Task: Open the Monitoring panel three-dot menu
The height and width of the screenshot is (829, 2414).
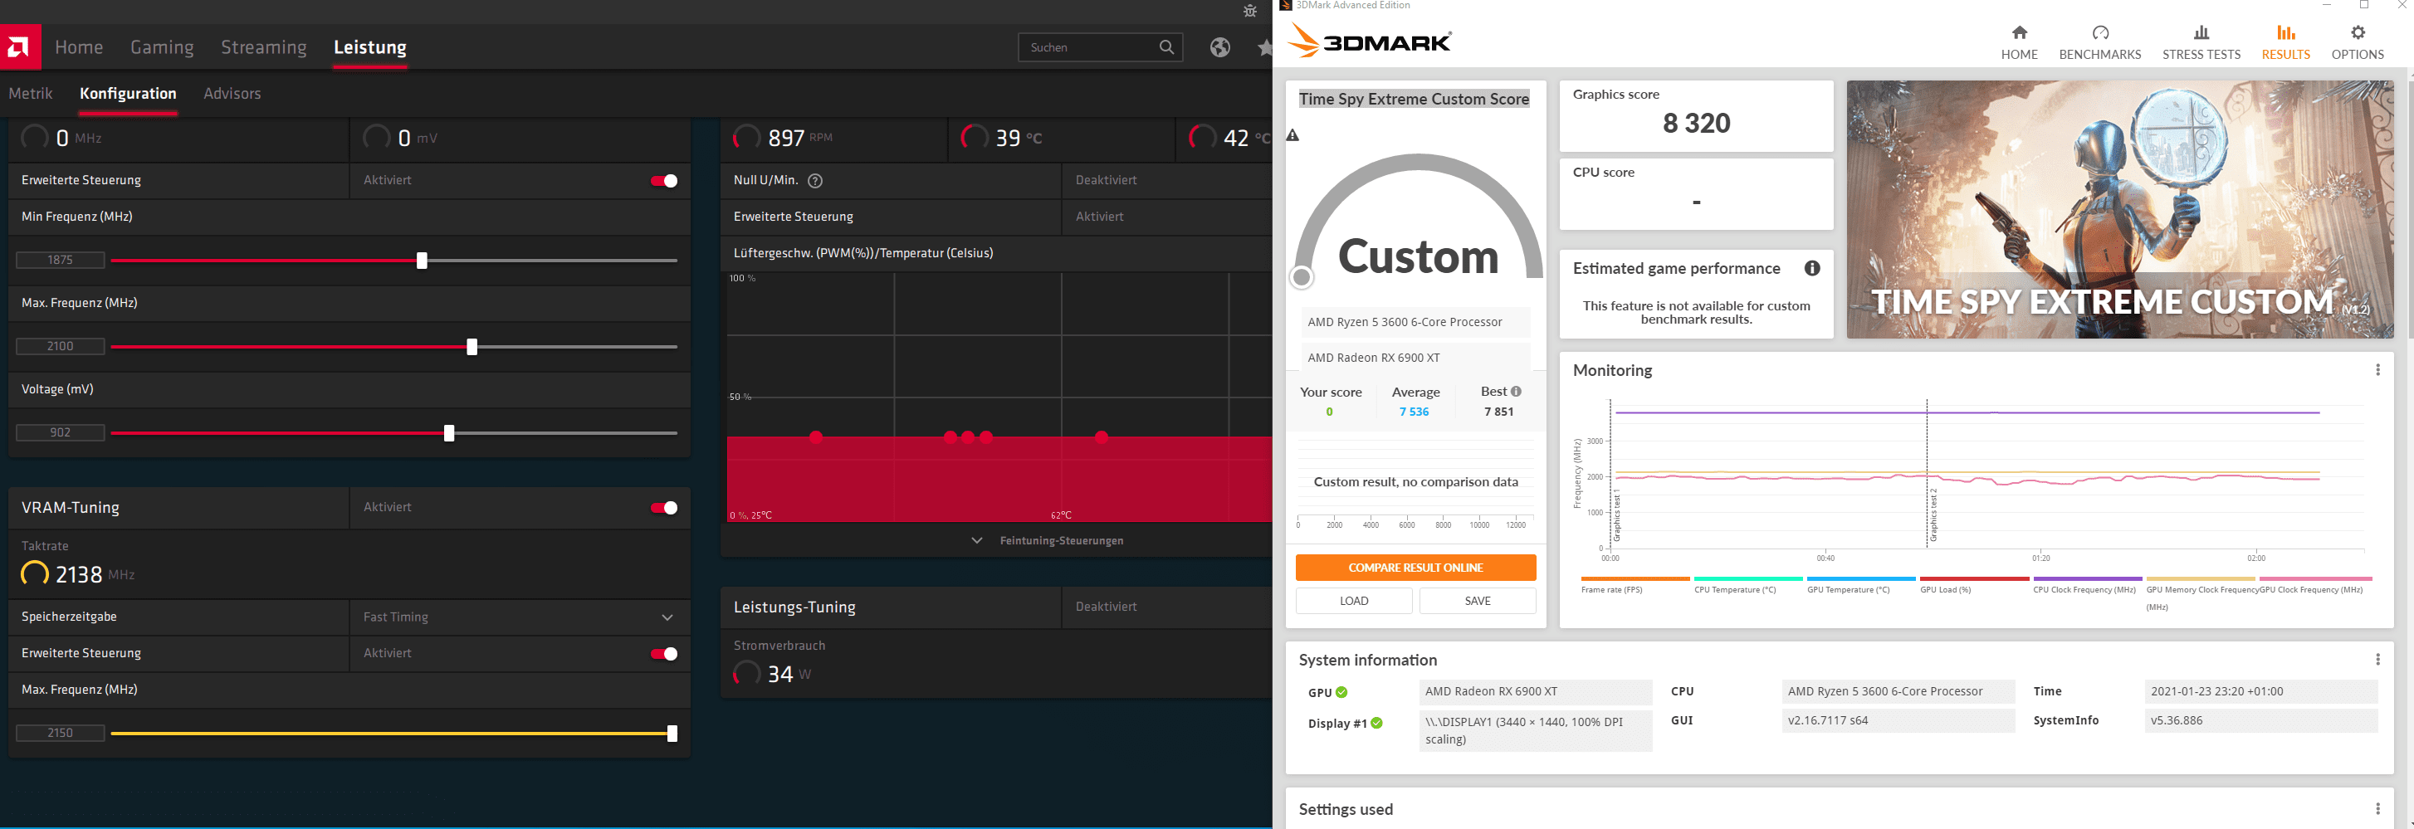Action: pos(2377,370)
